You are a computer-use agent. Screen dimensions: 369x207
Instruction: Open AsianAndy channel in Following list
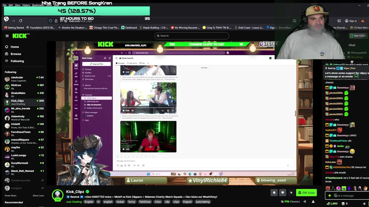click(x=24, y=118)
